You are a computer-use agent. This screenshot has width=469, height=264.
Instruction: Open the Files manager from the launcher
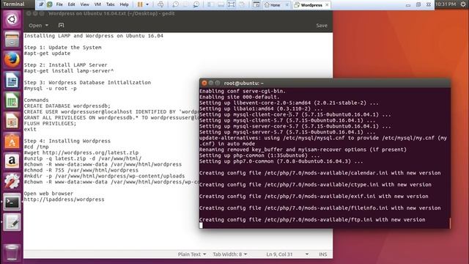[12, 40]
